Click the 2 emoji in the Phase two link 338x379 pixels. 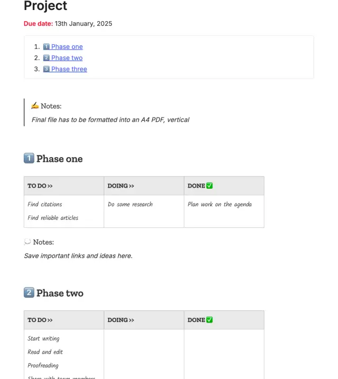[46, 58]
